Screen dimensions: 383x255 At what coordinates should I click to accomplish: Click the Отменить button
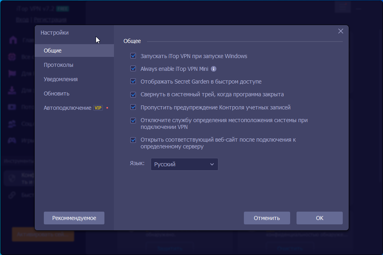(267, 218)
